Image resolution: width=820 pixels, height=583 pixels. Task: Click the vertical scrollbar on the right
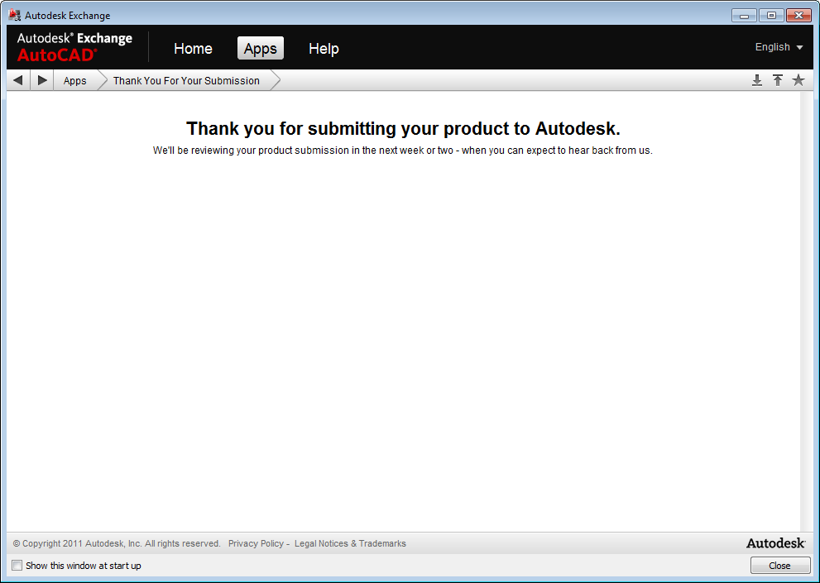pyautogui.click(x=807, y=310)
